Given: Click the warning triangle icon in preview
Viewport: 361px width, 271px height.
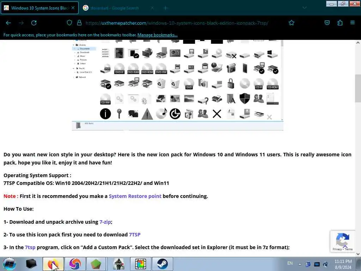Looking at the screenshot, I should (147, 114).
